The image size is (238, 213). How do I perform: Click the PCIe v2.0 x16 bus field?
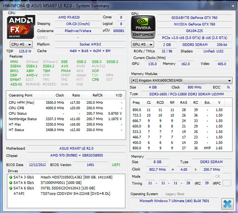[194, 38]
